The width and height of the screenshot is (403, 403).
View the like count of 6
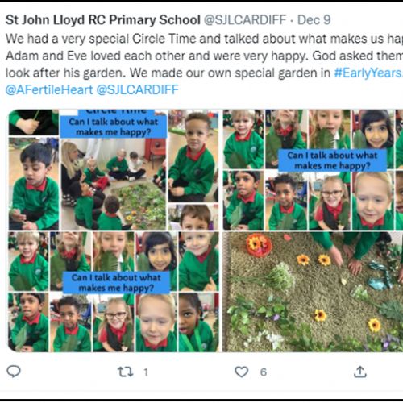(264, 372)
